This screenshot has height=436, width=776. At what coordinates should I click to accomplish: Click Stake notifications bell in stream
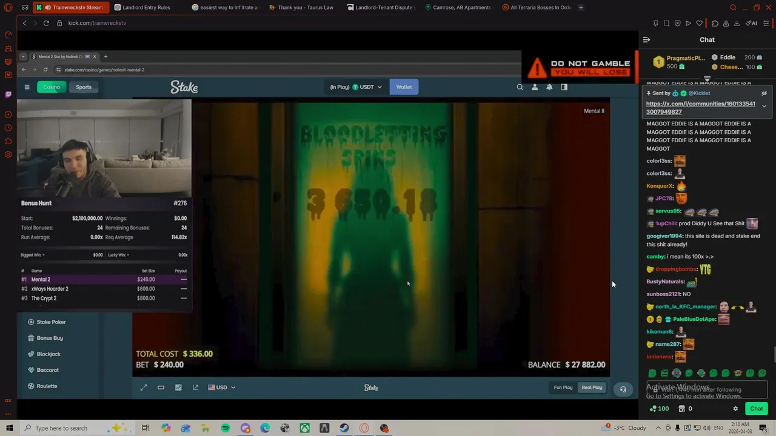tap(549, 87)
